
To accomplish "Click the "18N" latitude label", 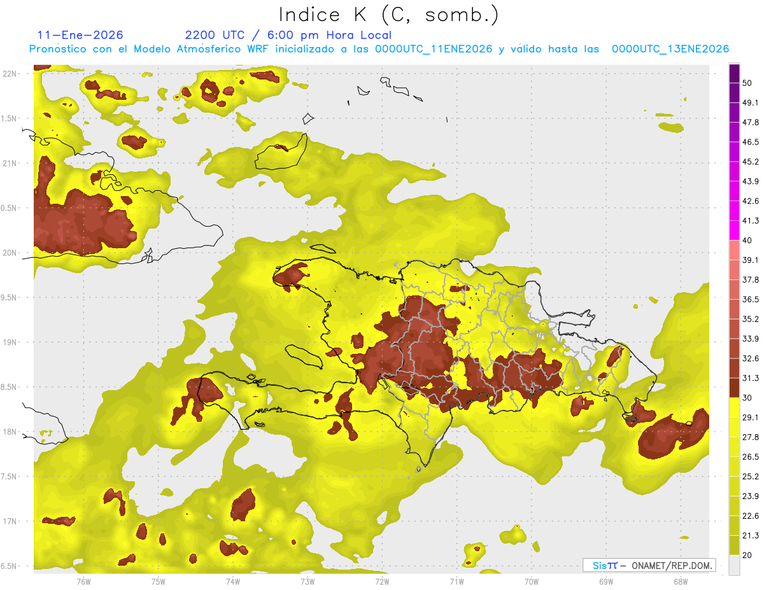I will (10, 432).
